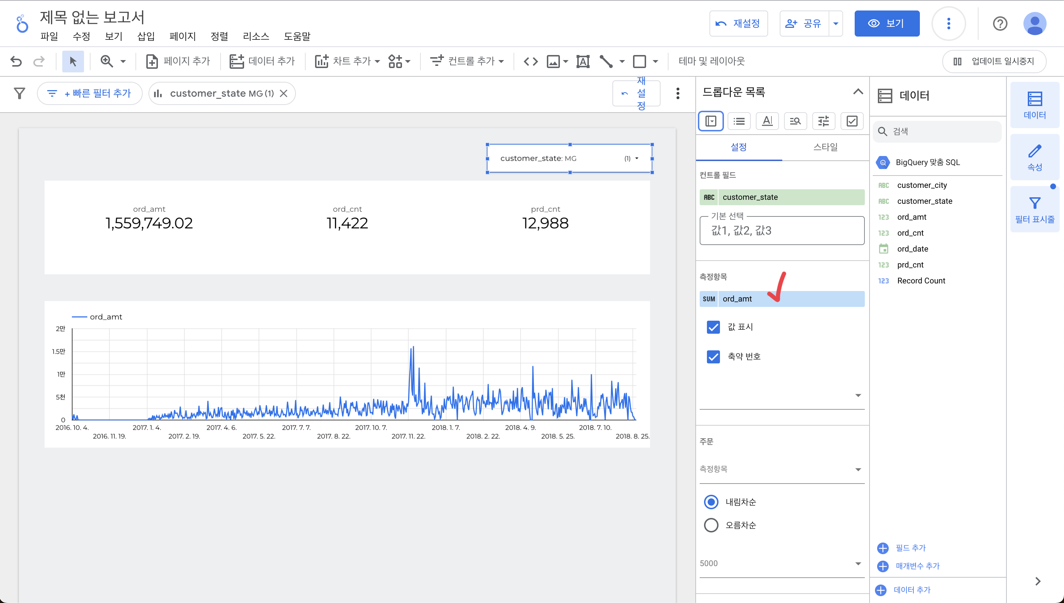Uncheck the 값 표시 checkbox
The height and width of the screenshot is (603, 1064).
click(x=713, y=327)
